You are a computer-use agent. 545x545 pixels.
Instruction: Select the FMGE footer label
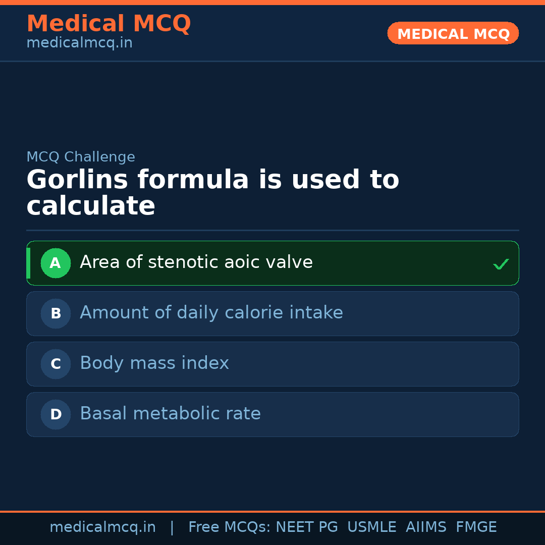476,527
